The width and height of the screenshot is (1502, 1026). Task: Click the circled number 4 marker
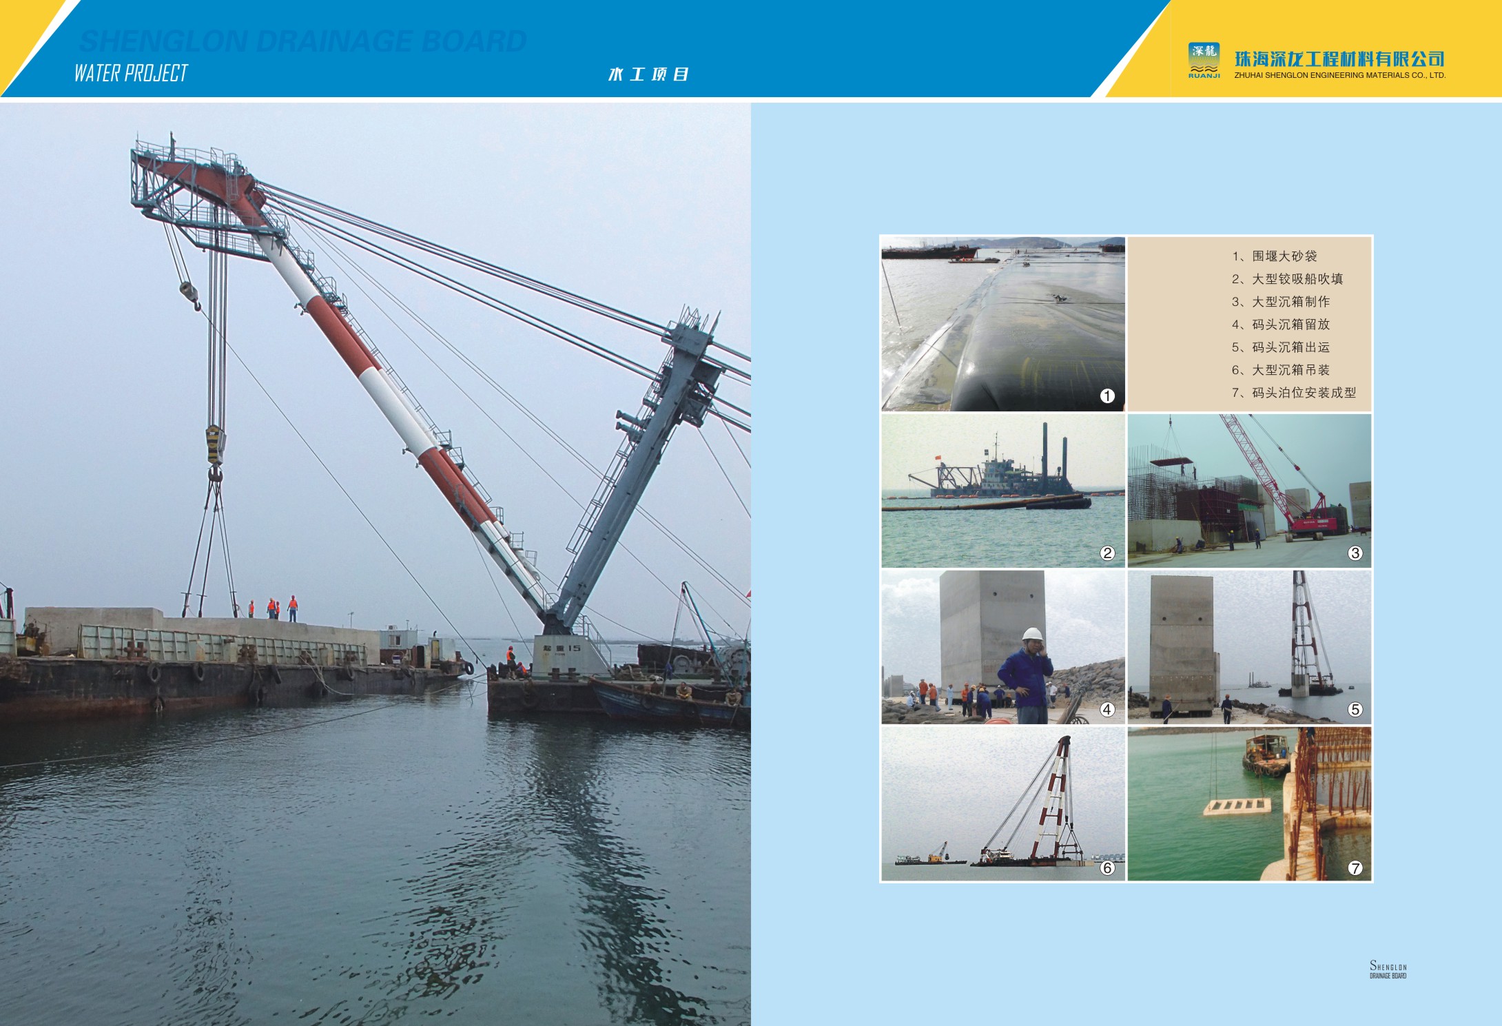click(1107, 709)
